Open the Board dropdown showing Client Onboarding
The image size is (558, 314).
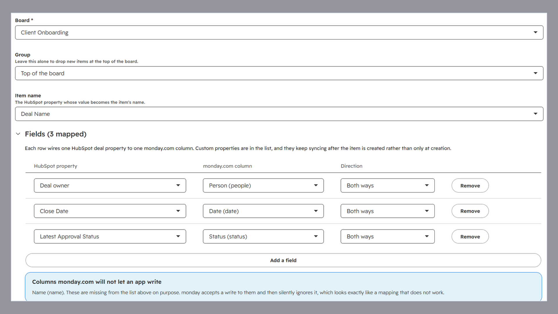pyautogui.click(x=279, y=33)
